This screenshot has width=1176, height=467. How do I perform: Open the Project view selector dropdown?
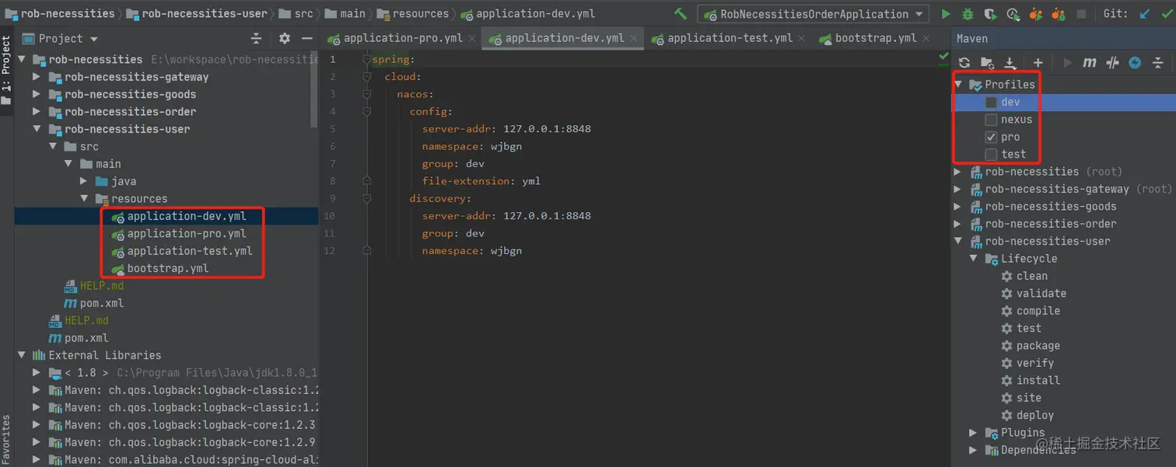click(94, 39)
